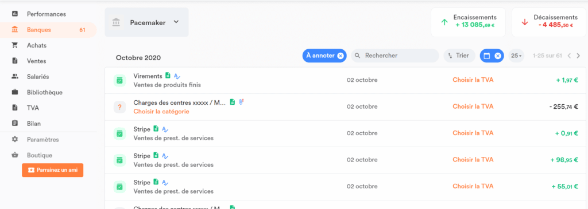Choose the TVA for the +55,01 € Stripe row
The image size is (588, 209).
[473, 186]
